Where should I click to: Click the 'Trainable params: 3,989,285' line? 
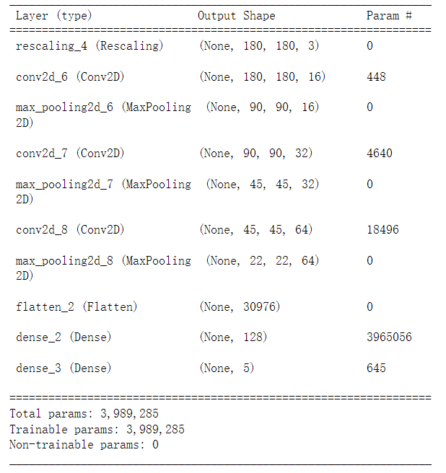[x=97, y=429]
